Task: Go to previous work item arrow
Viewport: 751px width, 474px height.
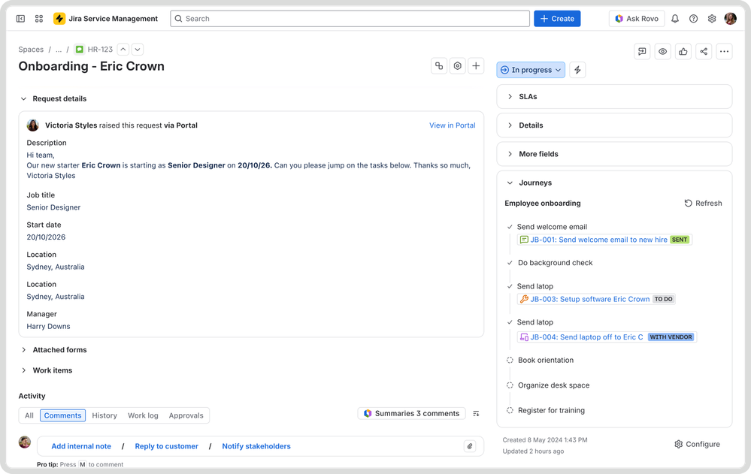Action: click(123, 50)
